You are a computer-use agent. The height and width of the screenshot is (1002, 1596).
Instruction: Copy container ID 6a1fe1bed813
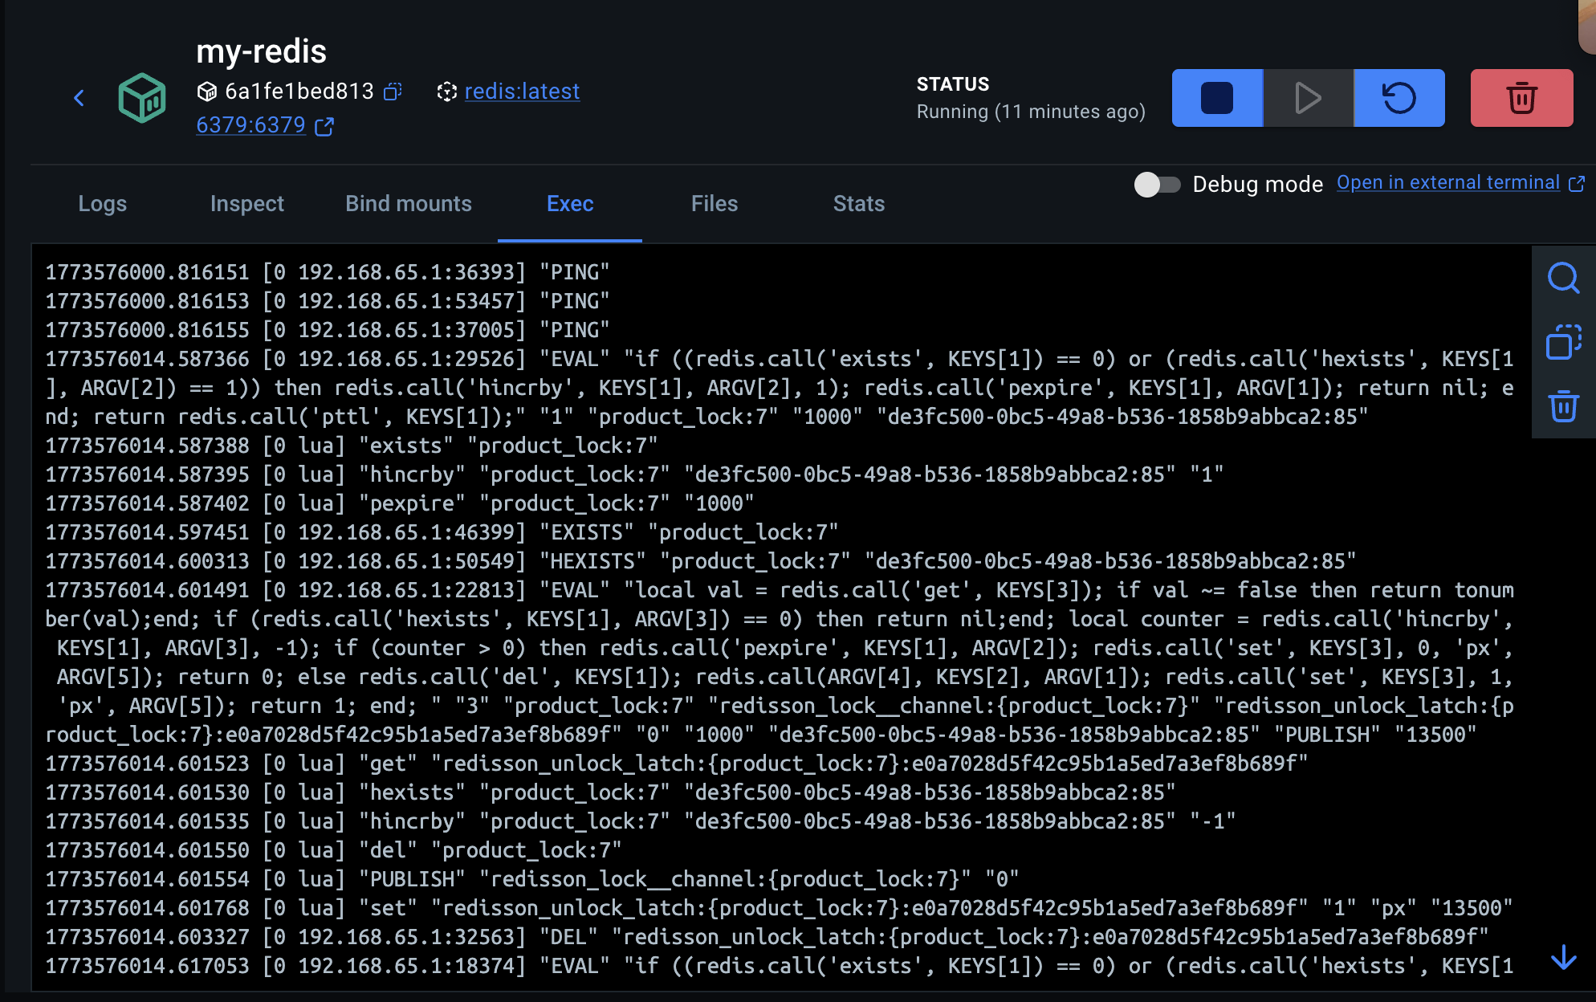coord(393,92)
